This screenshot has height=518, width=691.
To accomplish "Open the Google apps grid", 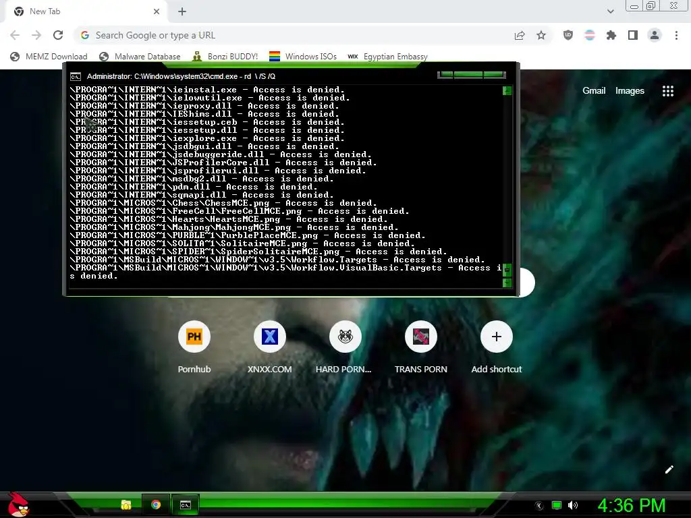I will tap(668, 91).
